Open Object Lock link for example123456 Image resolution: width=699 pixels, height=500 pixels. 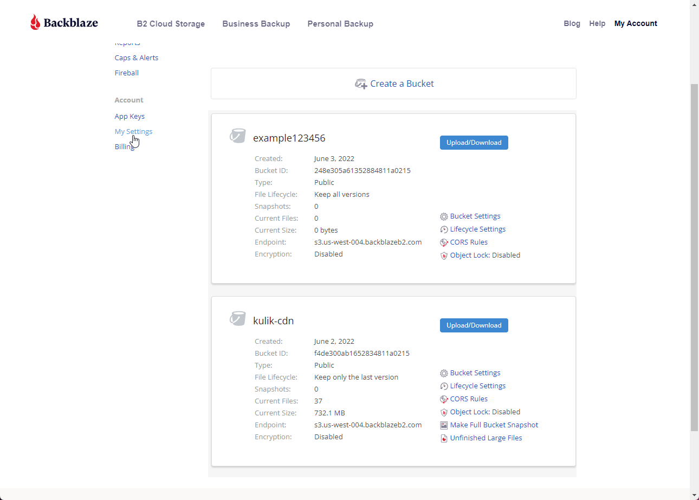470,255
